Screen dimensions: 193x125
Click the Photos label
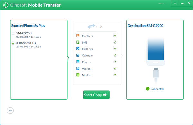coord(86,62)
